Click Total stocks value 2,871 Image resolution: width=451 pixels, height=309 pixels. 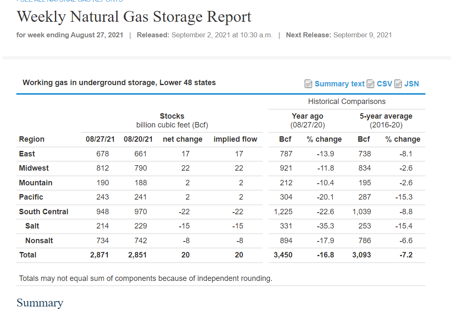pos(99,255)
